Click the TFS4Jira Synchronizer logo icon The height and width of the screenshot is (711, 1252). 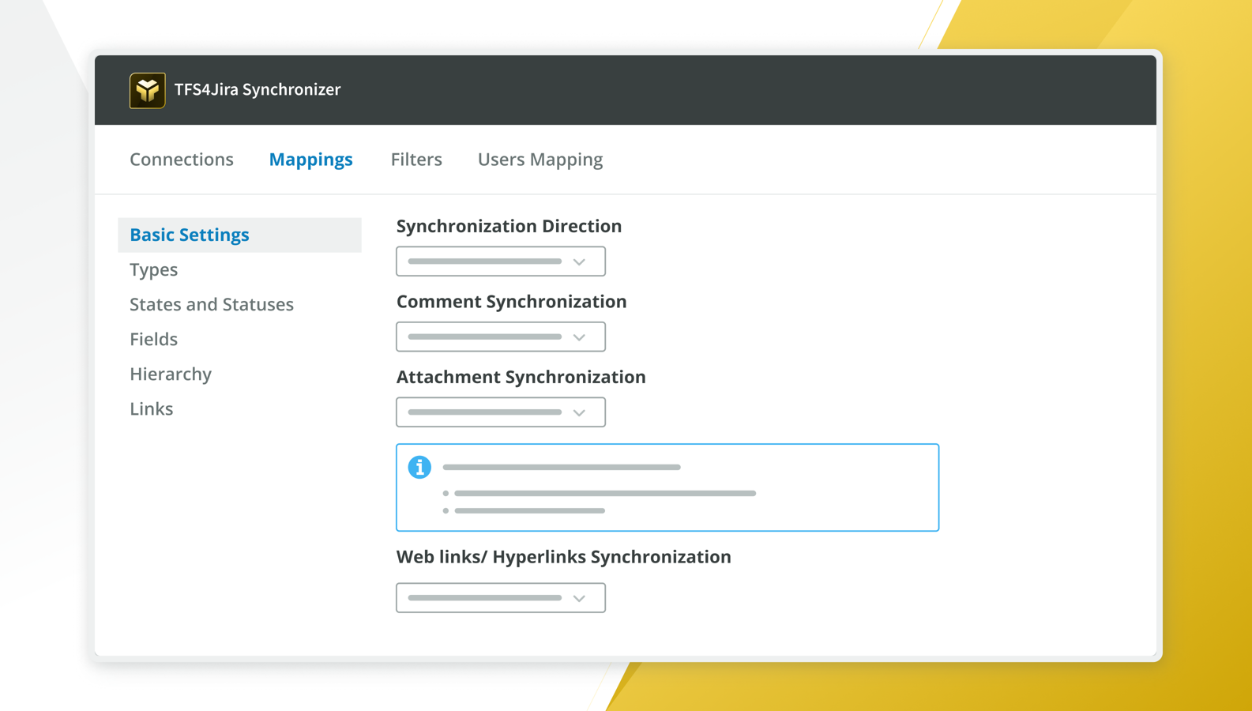pyautogui.click(x=148, y=90)
